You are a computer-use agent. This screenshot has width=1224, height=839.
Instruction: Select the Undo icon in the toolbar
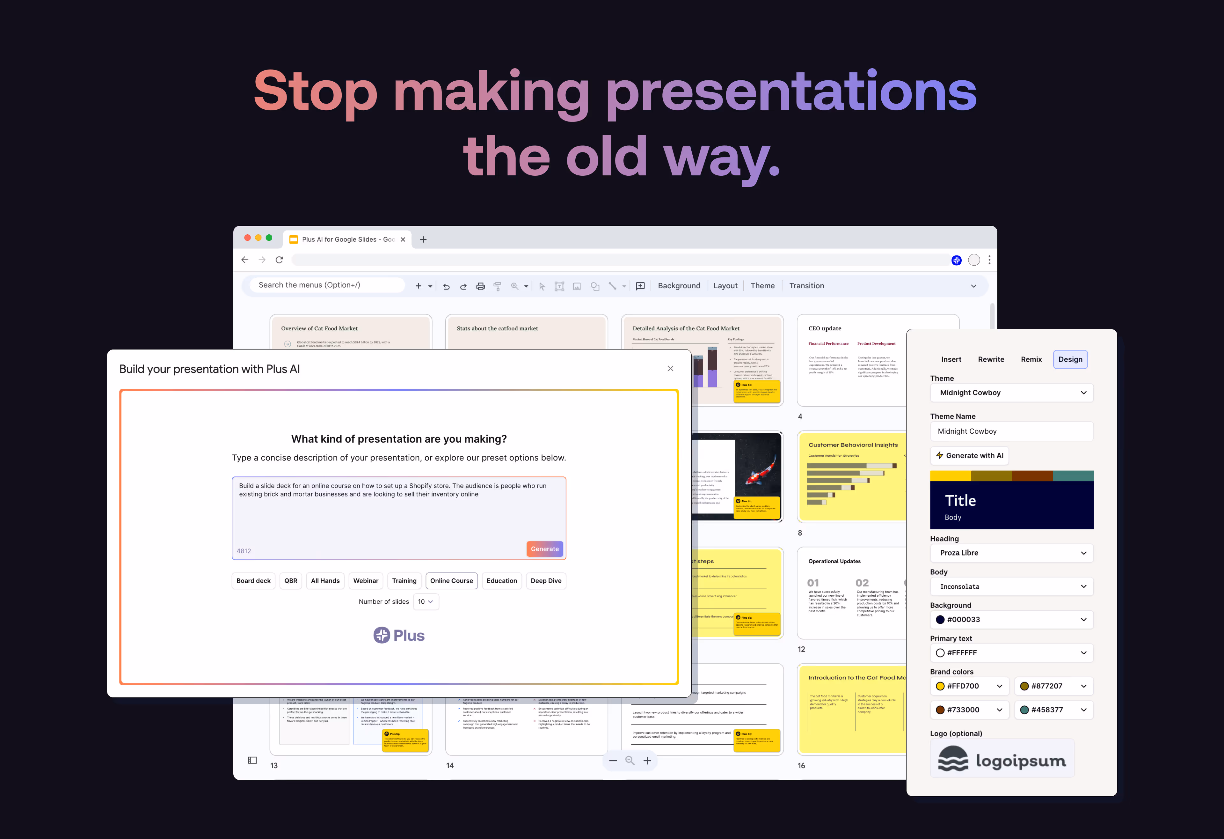pos(447,286)
